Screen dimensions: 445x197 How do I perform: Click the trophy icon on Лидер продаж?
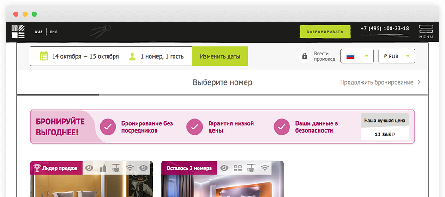[37, 168]
